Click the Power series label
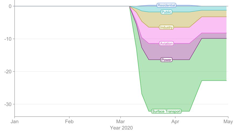Viewport: 237px width, 133px height. [x=166, y=60]
